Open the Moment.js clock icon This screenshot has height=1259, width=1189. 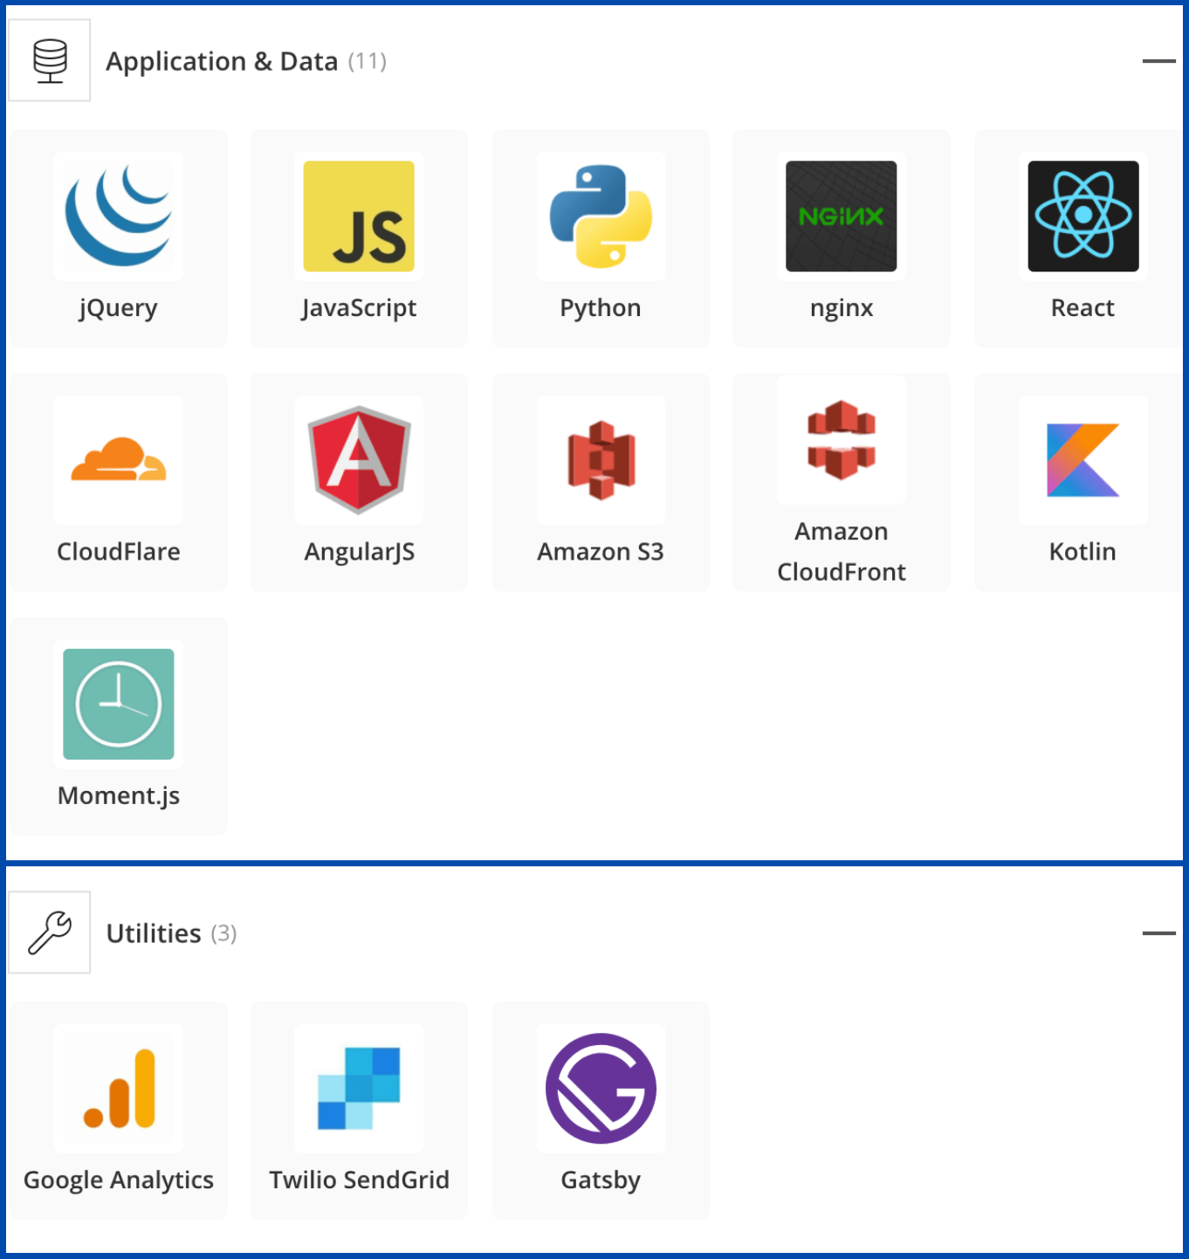pyautogui.click(x=119, y=704)
